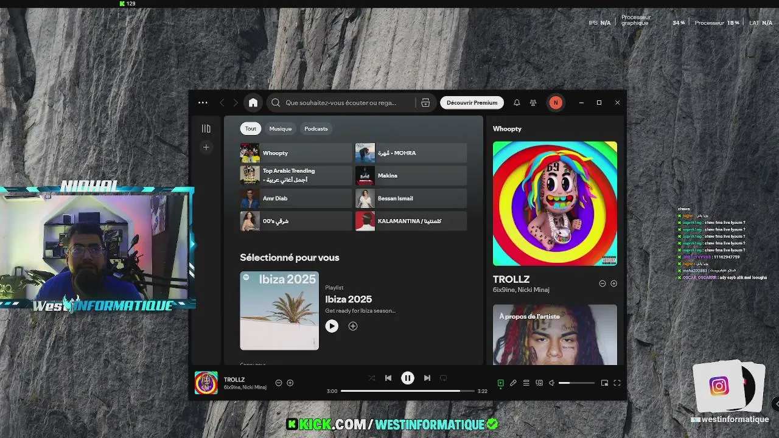Click the minus icon next to right-panel TROLLZ
Screen dimensions: 779x438
coord(603,283)
